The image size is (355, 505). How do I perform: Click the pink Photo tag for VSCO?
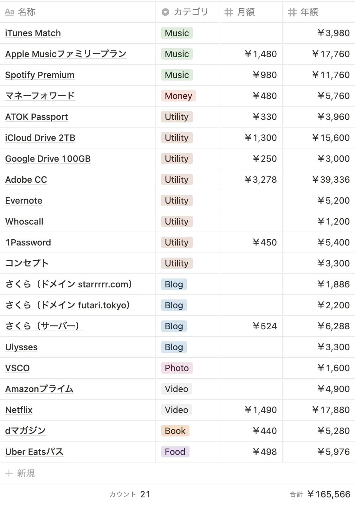pyautogui.click(x=177, y=368)
